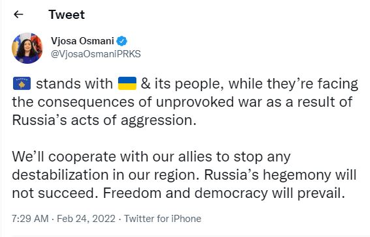The width and height of the screenshot is (370, 237).
Task: Click the Ukraine flag emoji
Action: (x=127, y=83)
